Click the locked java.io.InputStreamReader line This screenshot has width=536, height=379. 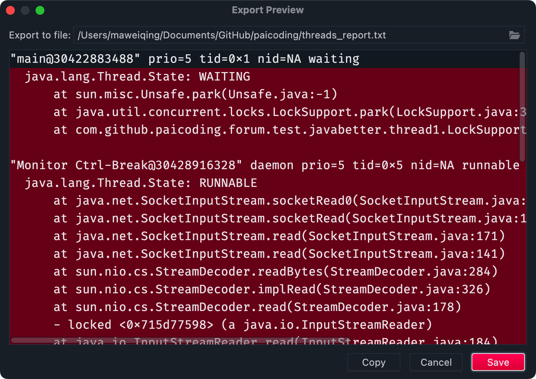[x=242, y=325]
